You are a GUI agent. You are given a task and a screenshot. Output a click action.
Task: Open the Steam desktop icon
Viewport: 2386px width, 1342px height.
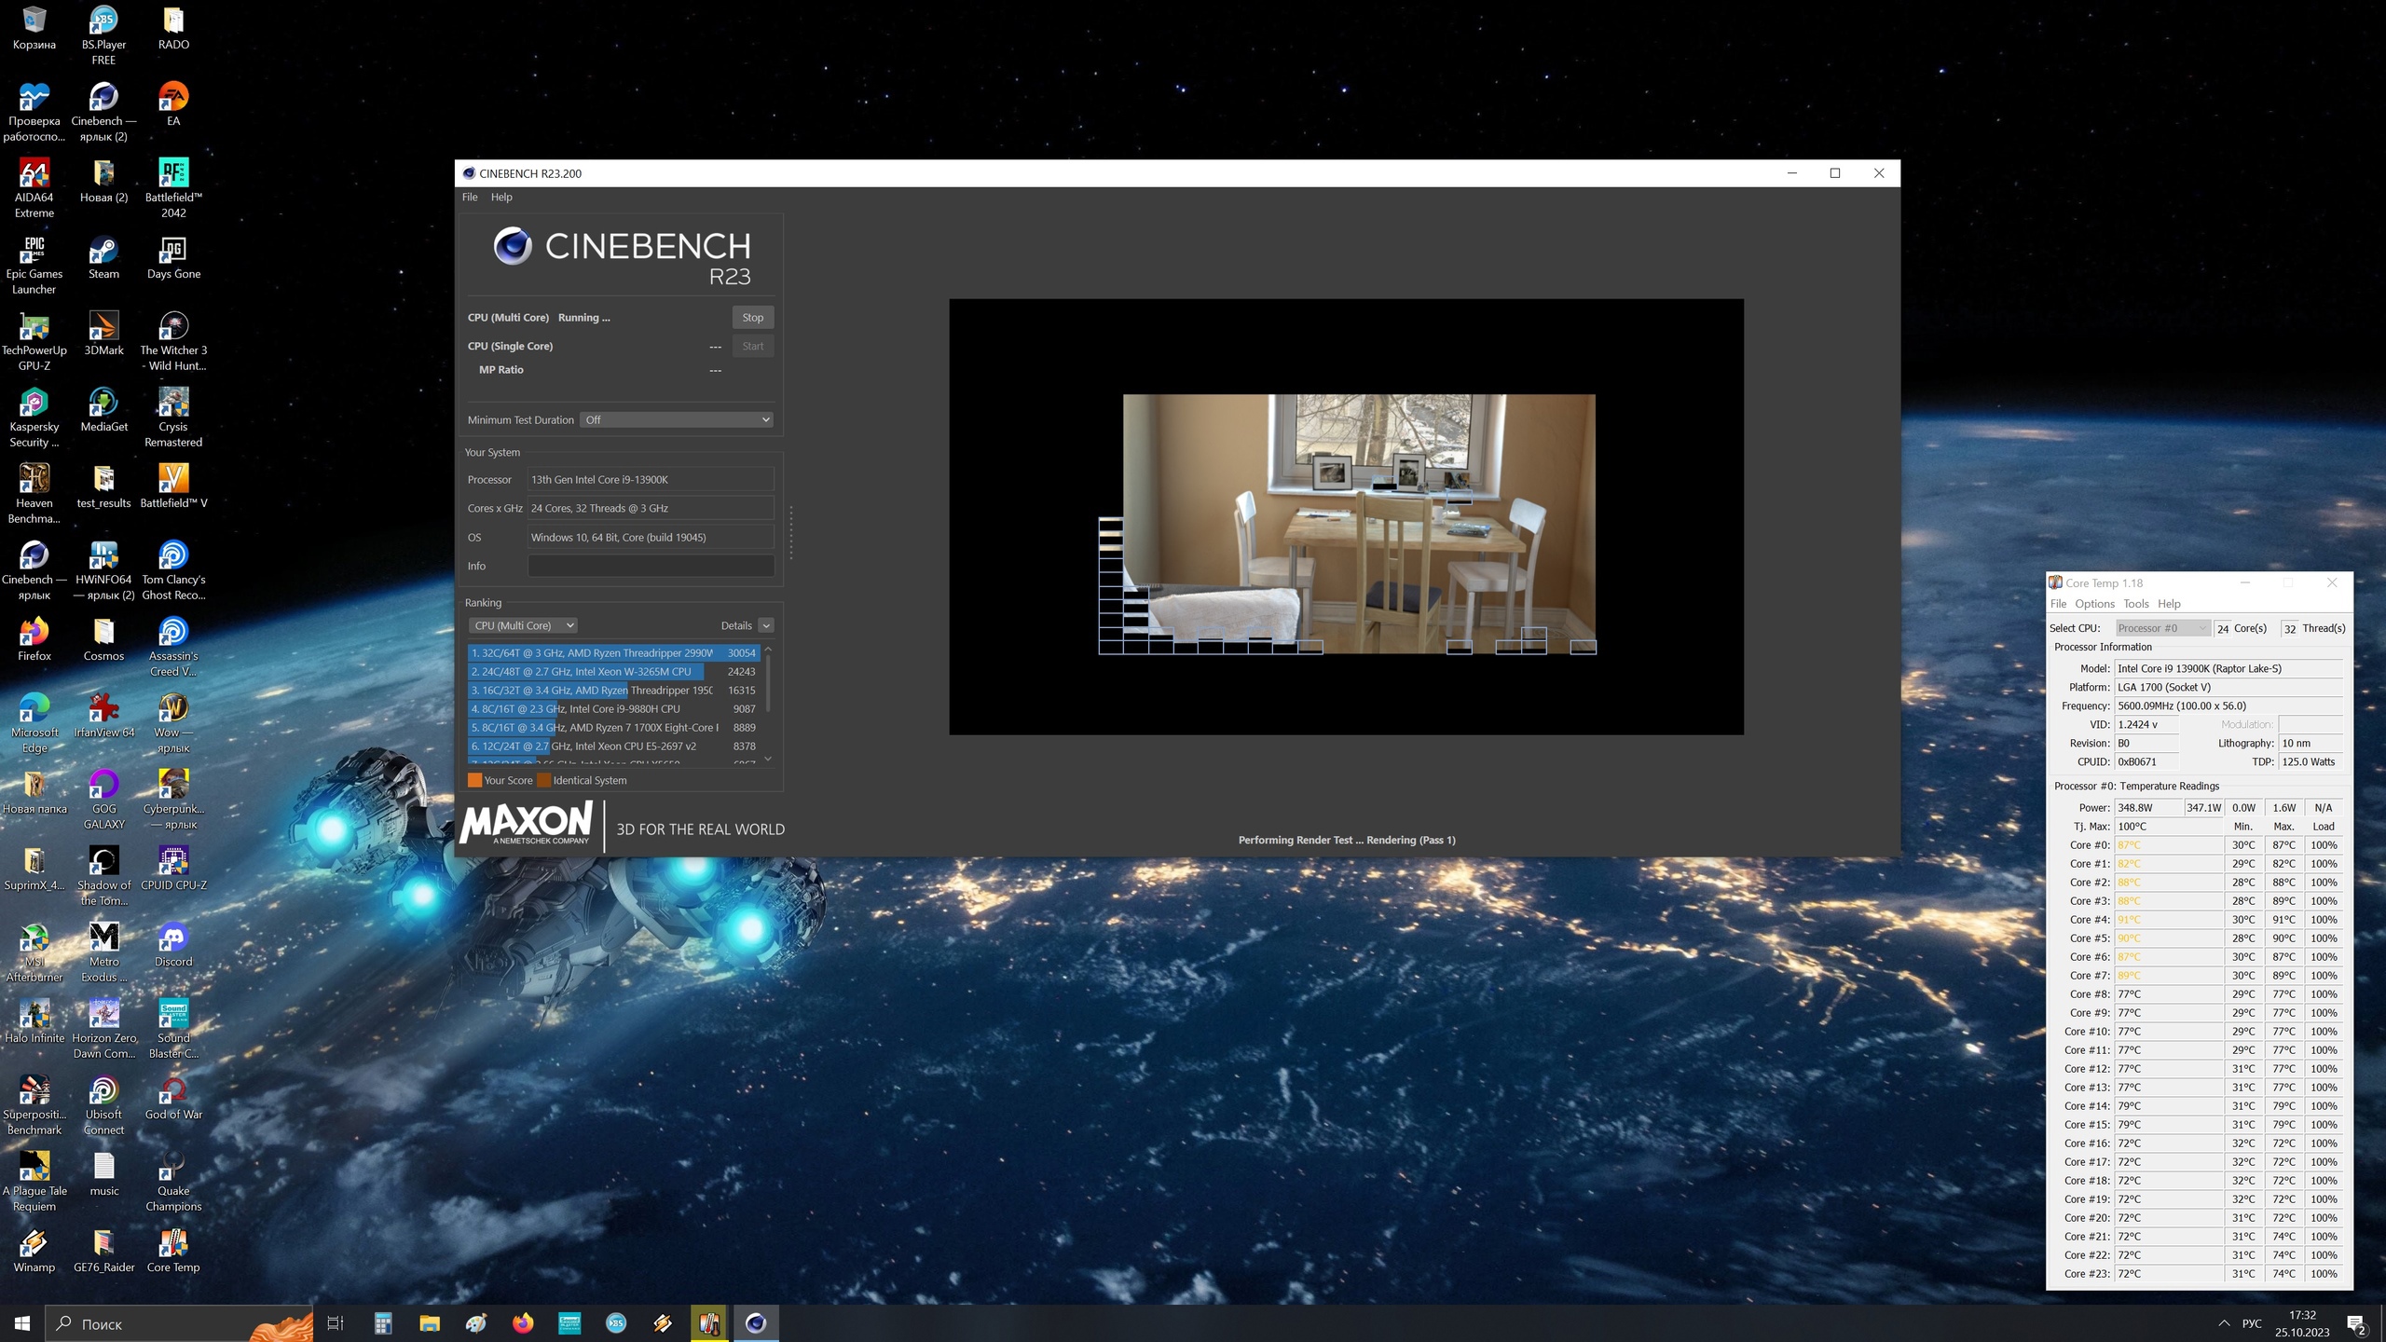click(103, 251)
